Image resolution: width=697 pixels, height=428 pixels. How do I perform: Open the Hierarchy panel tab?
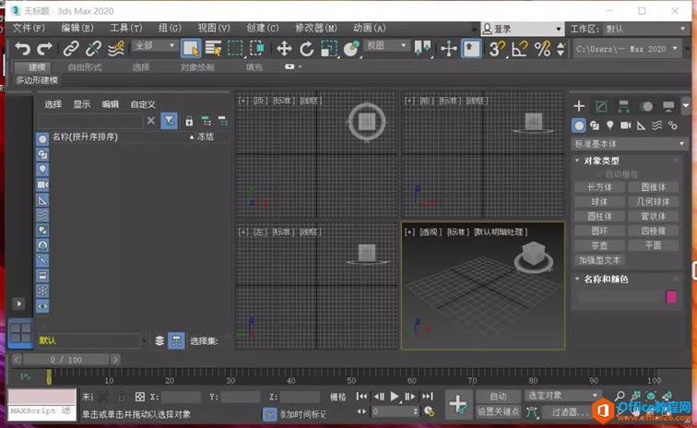point(623,106)
